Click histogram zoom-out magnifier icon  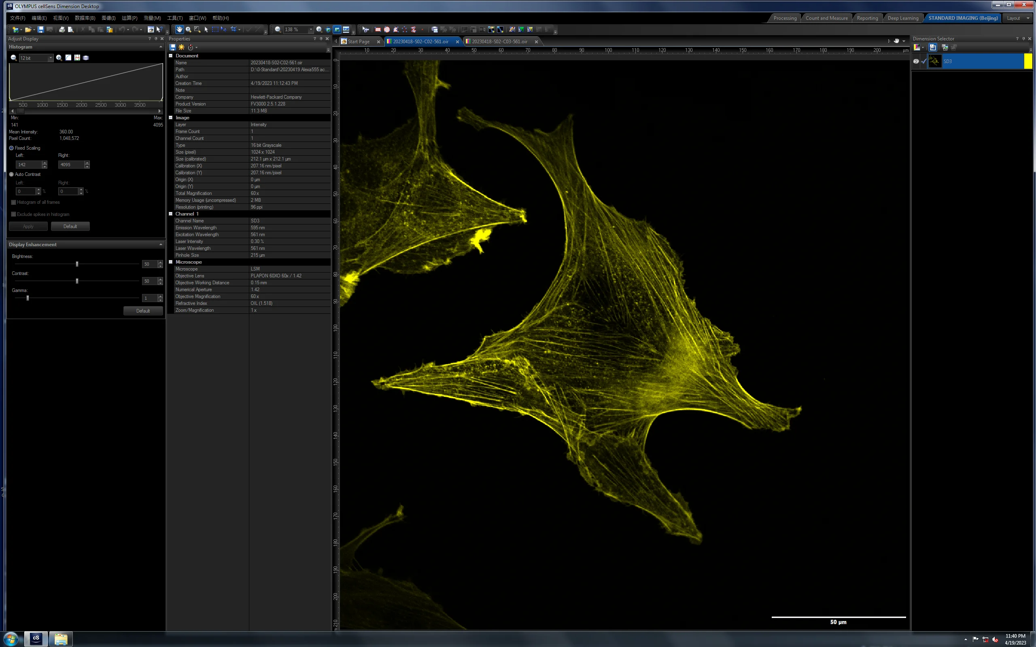pos(14,58)
